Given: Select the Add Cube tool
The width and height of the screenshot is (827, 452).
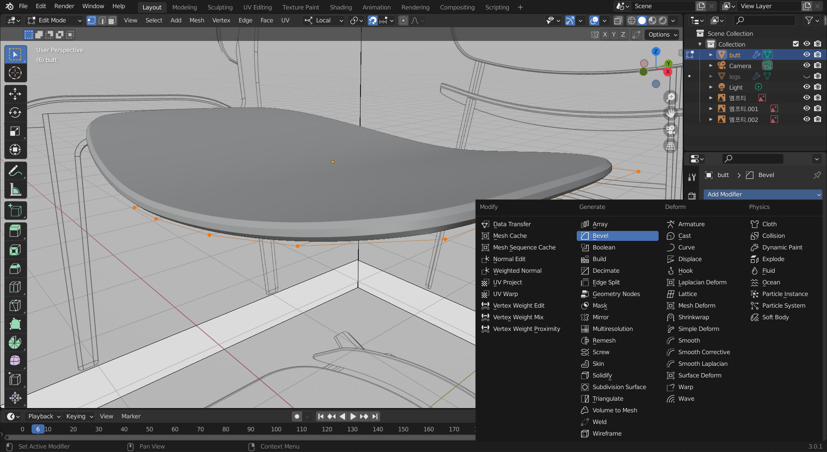Looking at the screenshot, I should pos(16,211).
